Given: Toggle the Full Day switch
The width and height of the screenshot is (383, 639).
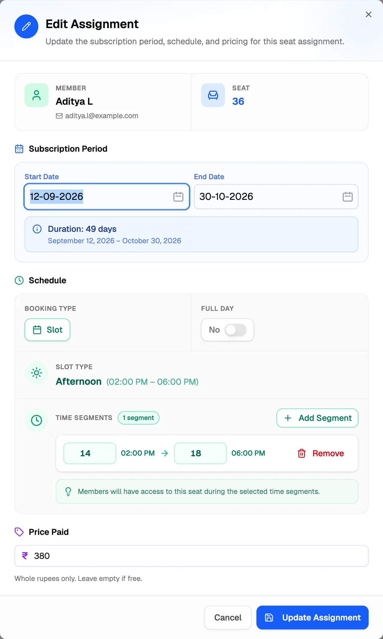Looking at the screenshot, I should [x=235, y=330].
